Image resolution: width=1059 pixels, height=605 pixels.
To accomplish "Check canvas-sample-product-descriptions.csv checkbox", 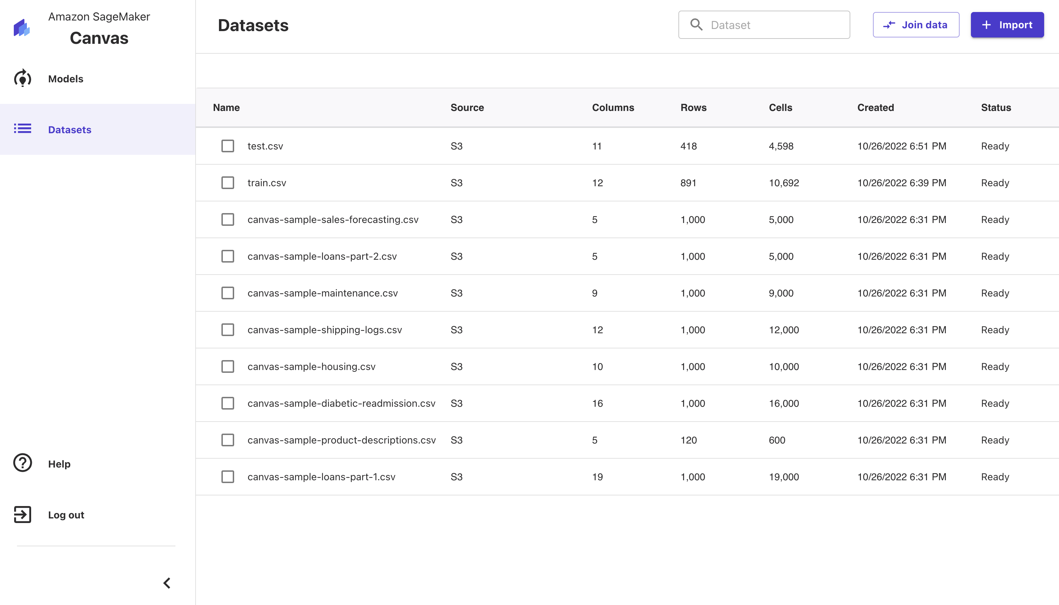I will pos(227,440).
